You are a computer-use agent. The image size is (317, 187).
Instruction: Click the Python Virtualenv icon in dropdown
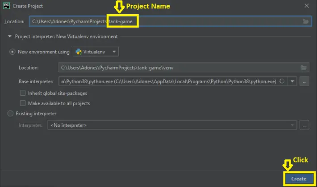click(79, 52)
